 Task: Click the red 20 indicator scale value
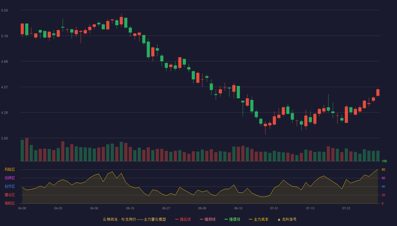(383, 195)
